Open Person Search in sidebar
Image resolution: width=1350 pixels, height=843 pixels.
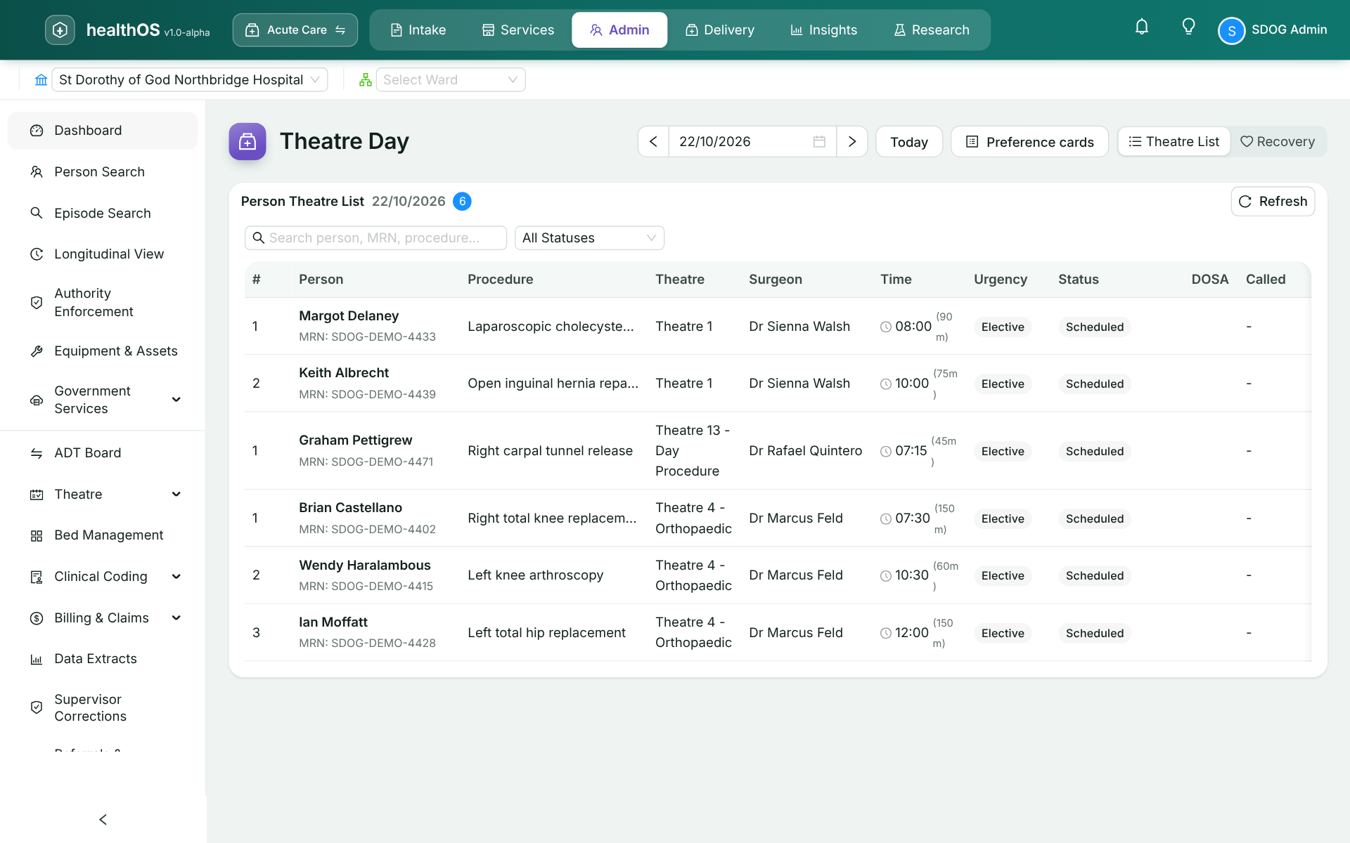click(103, 172)
